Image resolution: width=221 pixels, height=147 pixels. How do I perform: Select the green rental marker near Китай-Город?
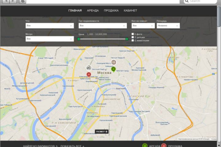114,69
